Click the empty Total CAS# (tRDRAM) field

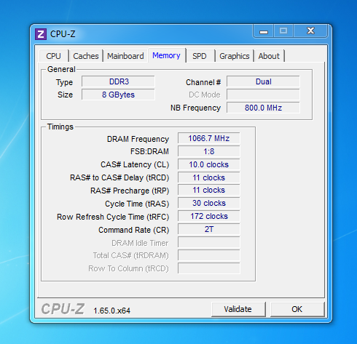[209, 255]
